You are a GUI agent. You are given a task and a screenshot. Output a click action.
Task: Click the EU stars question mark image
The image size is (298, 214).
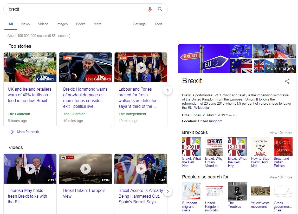[241, 51]
